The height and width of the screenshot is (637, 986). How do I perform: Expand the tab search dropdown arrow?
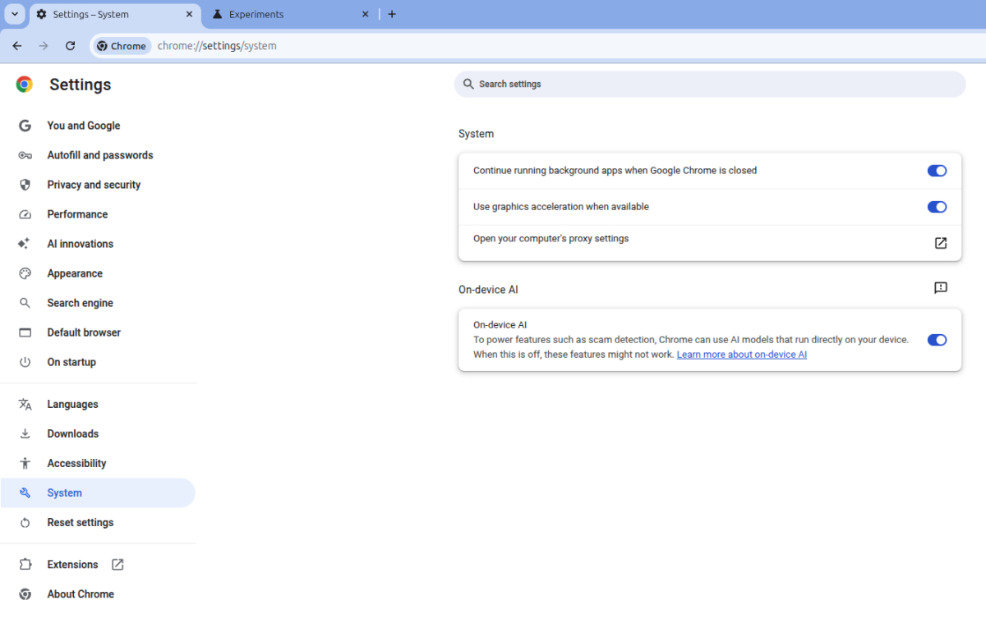(15, 14)
